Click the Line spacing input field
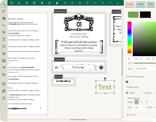This screenshot has width=156, height=122. (139, 107)
